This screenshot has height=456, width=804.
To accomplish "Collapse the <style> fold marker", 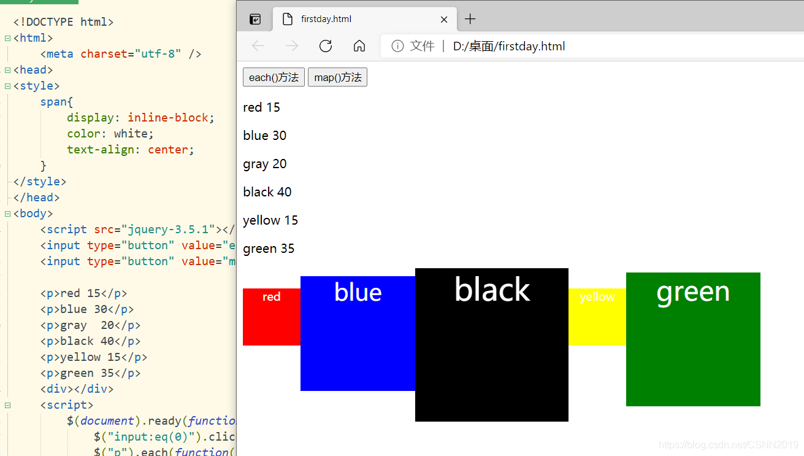I will (7, 86).
